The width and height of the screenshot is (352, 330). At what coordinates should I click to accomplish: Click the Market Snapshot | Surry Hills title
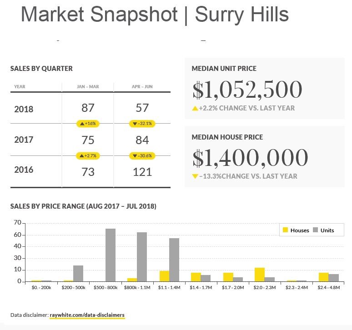click(x=155, y=15)
